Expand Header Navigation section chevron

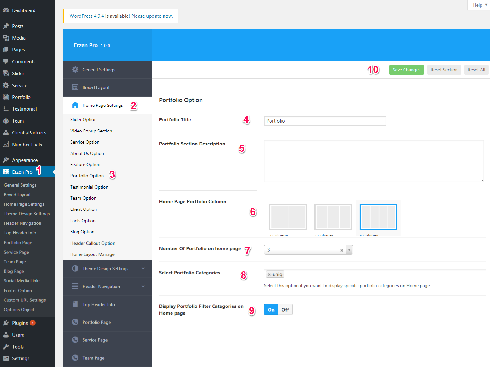[x=143, y=287]
